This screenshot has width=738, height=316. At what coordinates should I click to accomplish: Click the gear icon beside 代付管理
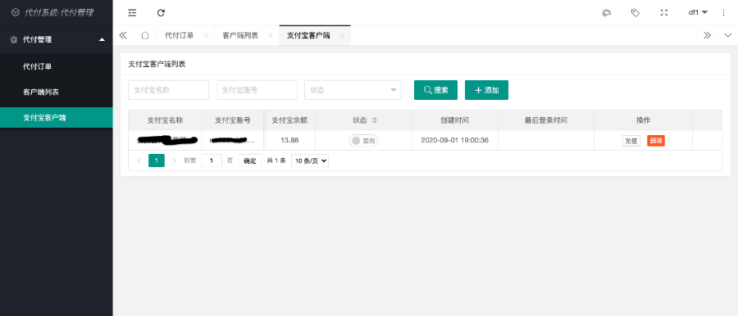pyautogui.click(x=14, y=40)
